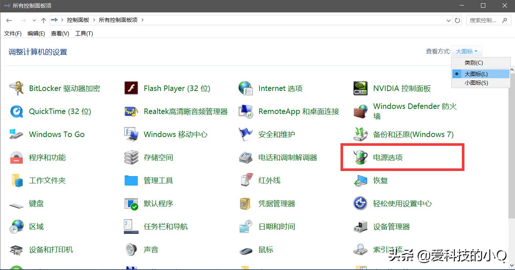
Task: Expand chevron after 控制面板 breadcrumb
Action: pyautogui.click(x=94, y=20)
